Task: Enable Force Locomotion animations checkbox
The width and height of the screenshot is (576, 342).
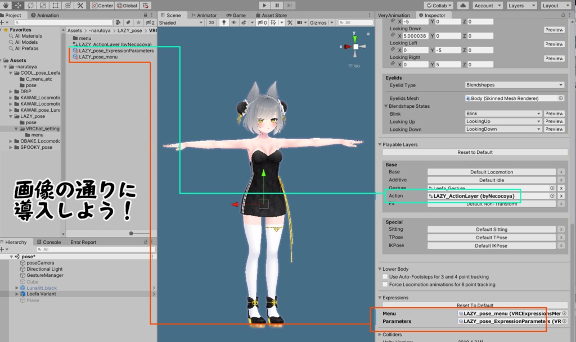Action: pyautogui.click(x=385, y=285)
